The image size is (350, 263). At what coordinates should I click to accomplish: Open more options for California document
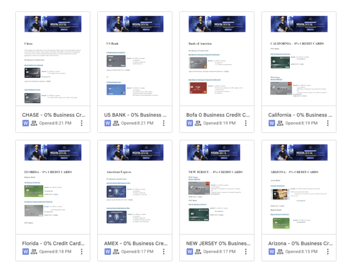pos(328,123)
